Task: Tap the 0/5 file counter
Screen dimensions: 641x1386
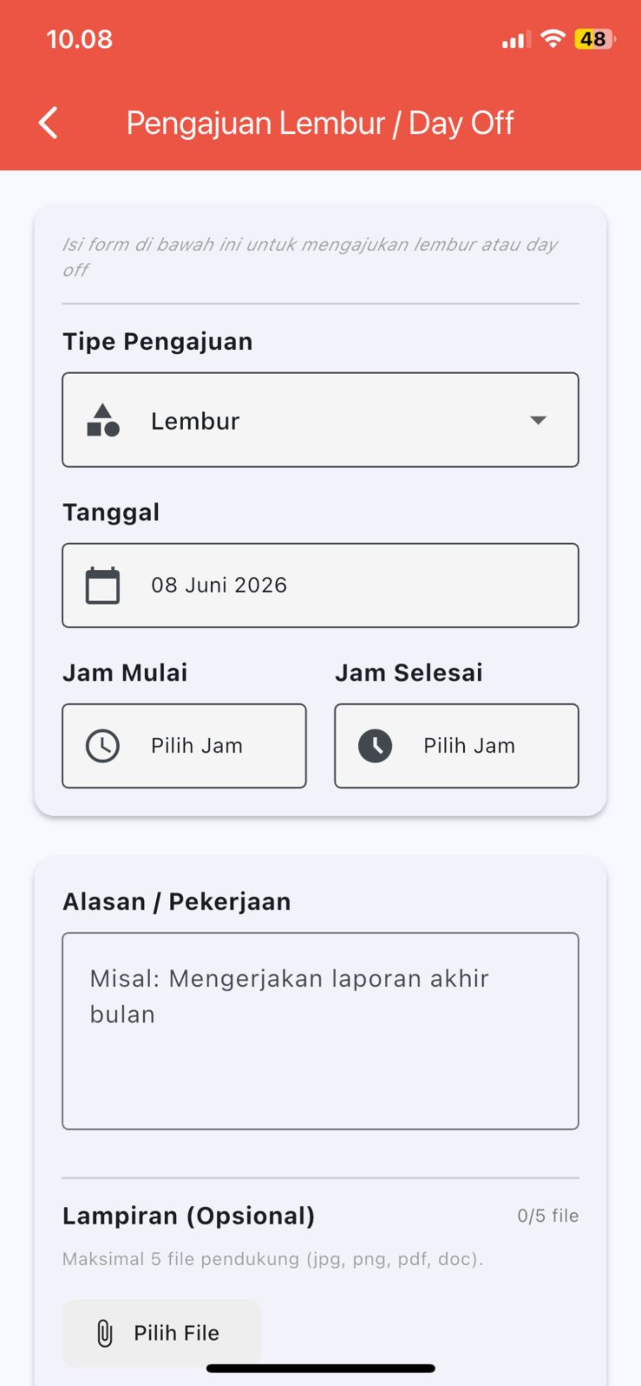Action: click(x=548, y=1215)
